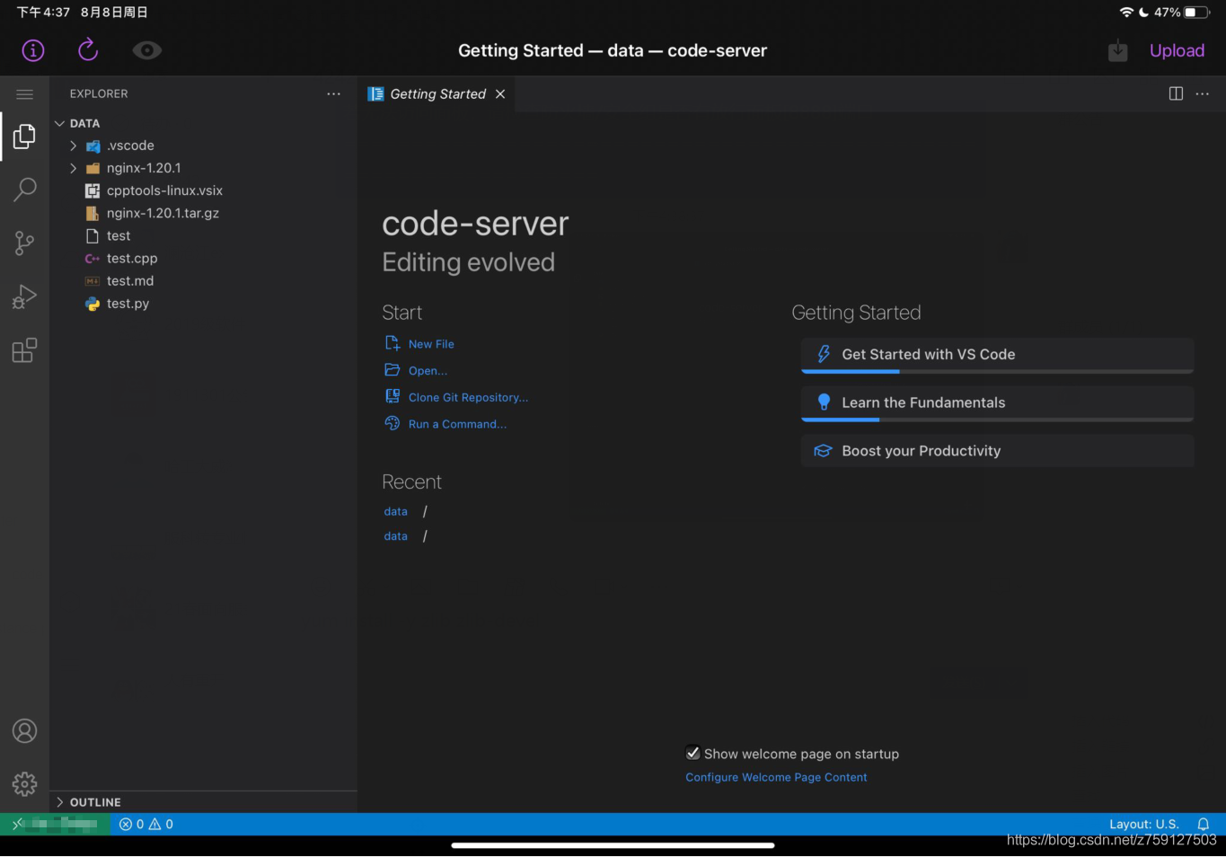The image size is (1226, 857).
Task: Open the hamburger application menu
Action: pos(25,94)
